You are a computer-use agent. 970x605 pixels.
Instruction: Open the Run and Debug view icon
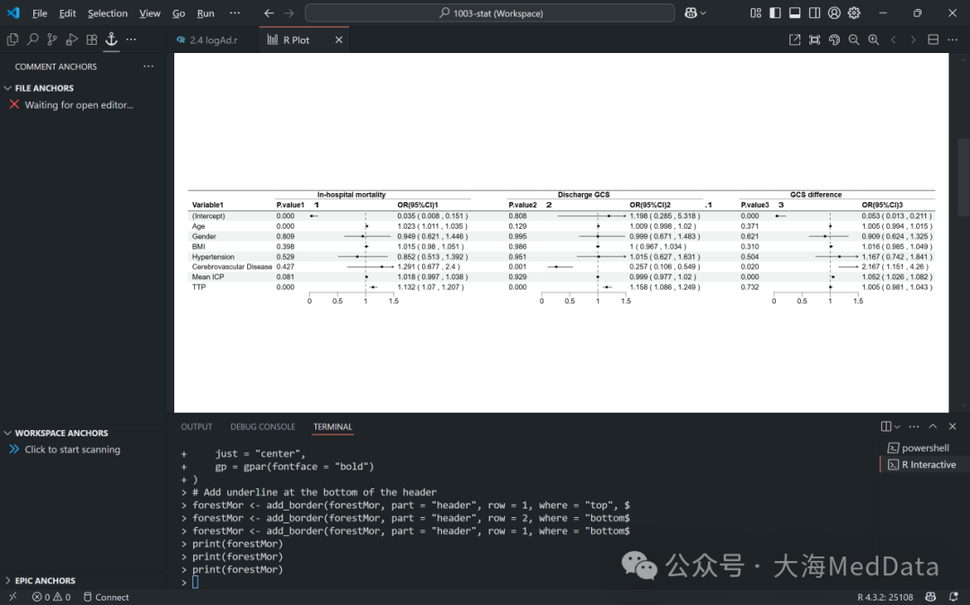[x=72, y=39]
